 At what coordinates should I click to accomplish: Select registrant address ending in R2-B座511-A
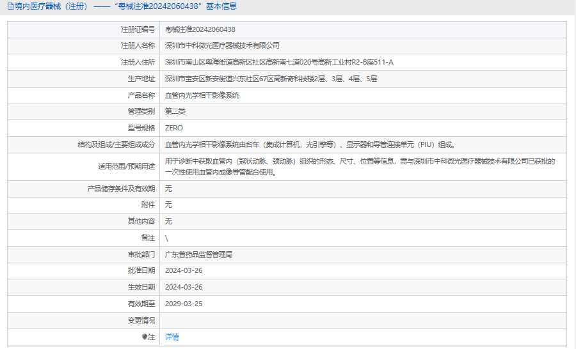(279, 62)
